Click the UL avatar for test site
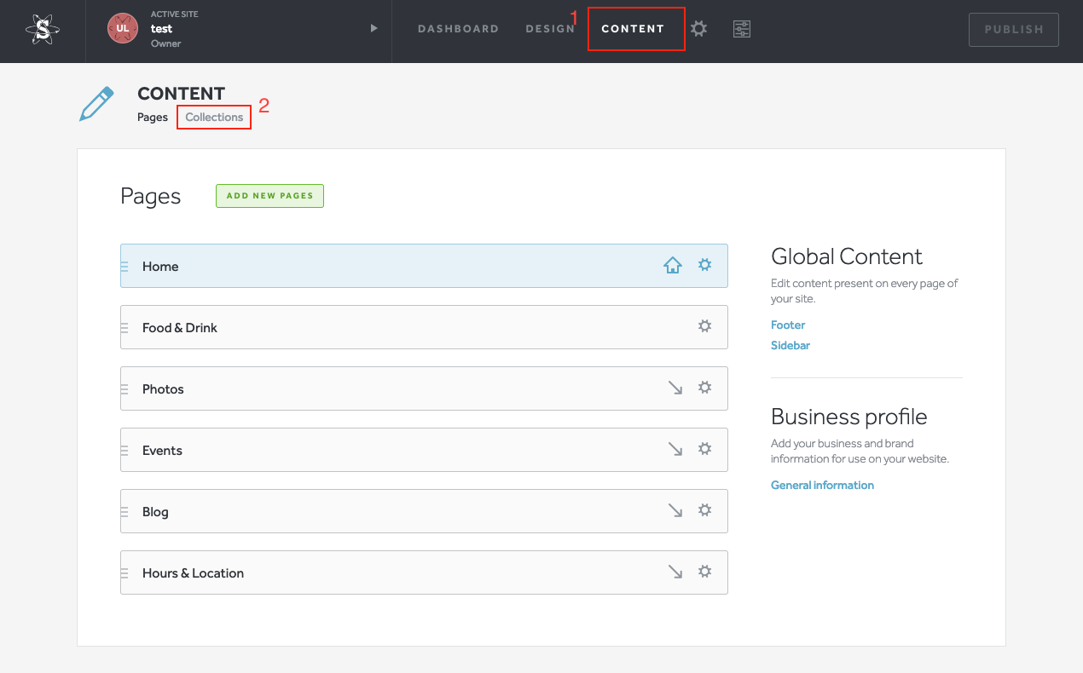 tap(123, 28)
